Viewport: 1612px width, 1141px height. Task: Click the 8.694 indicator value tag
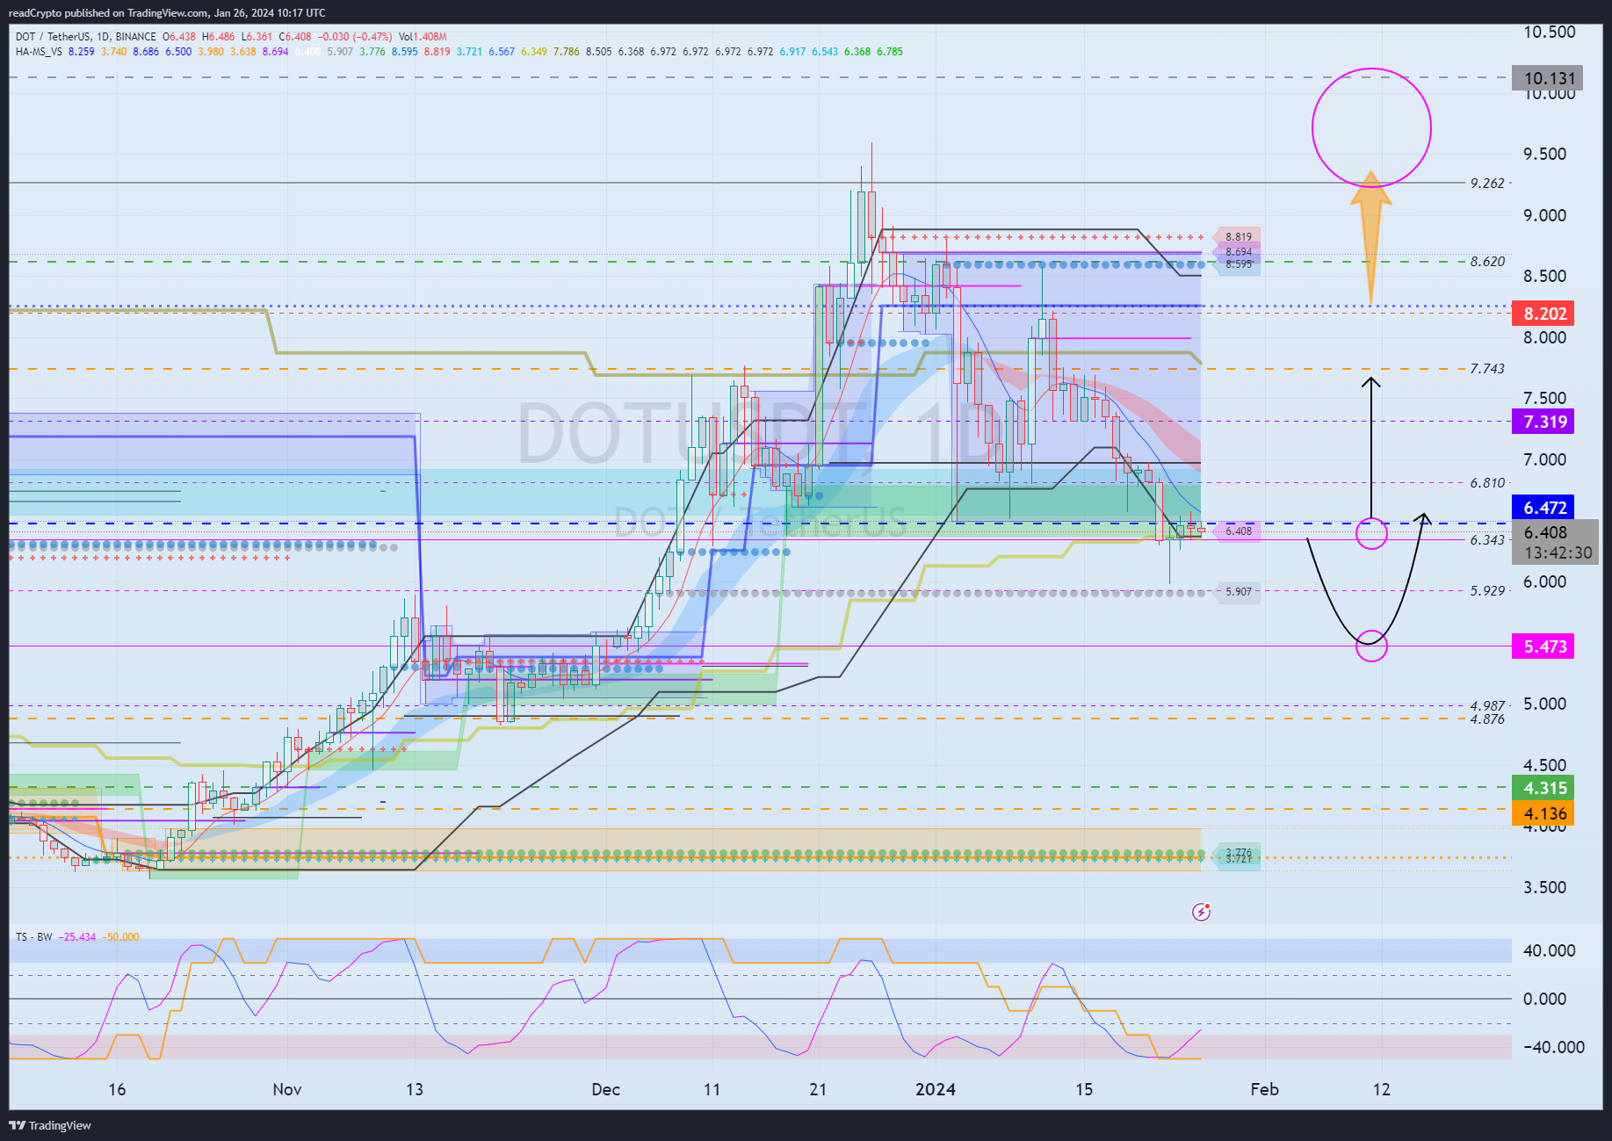pyautogui.click(x=1237, y=252)
